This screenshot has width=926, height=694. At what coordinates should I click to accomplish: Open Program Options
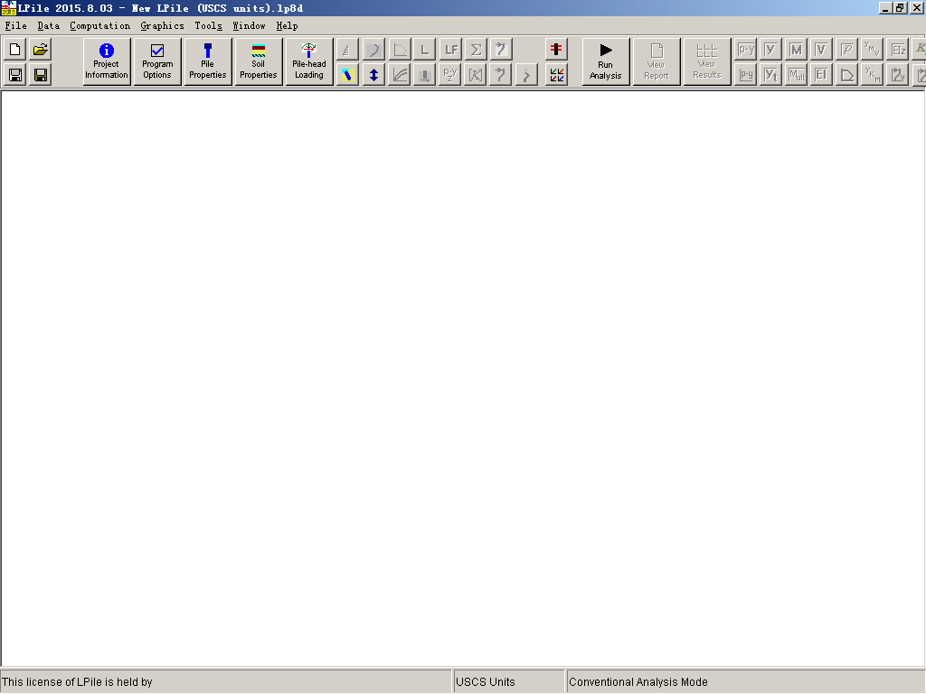pyautogui.click(x=157, y=62)
